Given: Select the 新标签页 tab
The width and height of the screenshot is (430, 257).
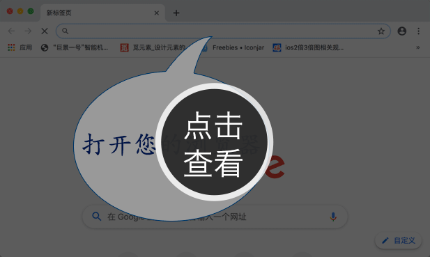Looking at the screenshot, I should coord(102,13).
